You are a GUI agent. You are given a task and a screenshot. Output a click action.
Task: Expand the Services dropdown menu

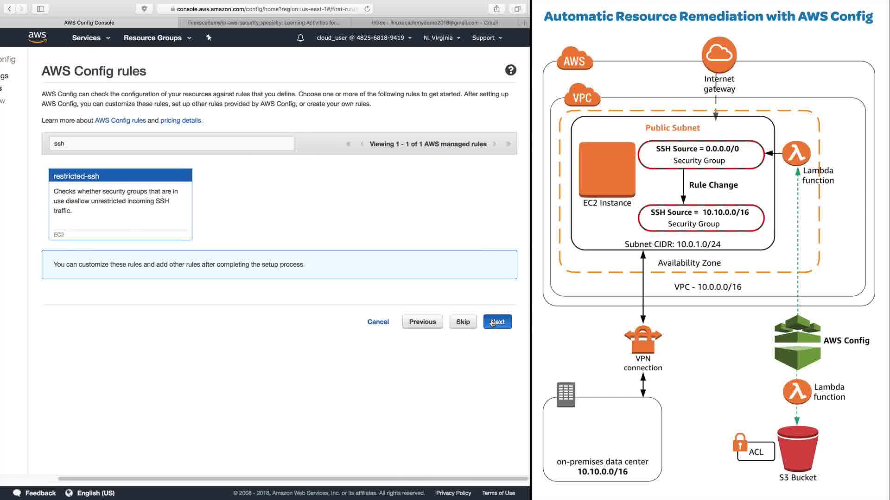[x=91, y=38]
